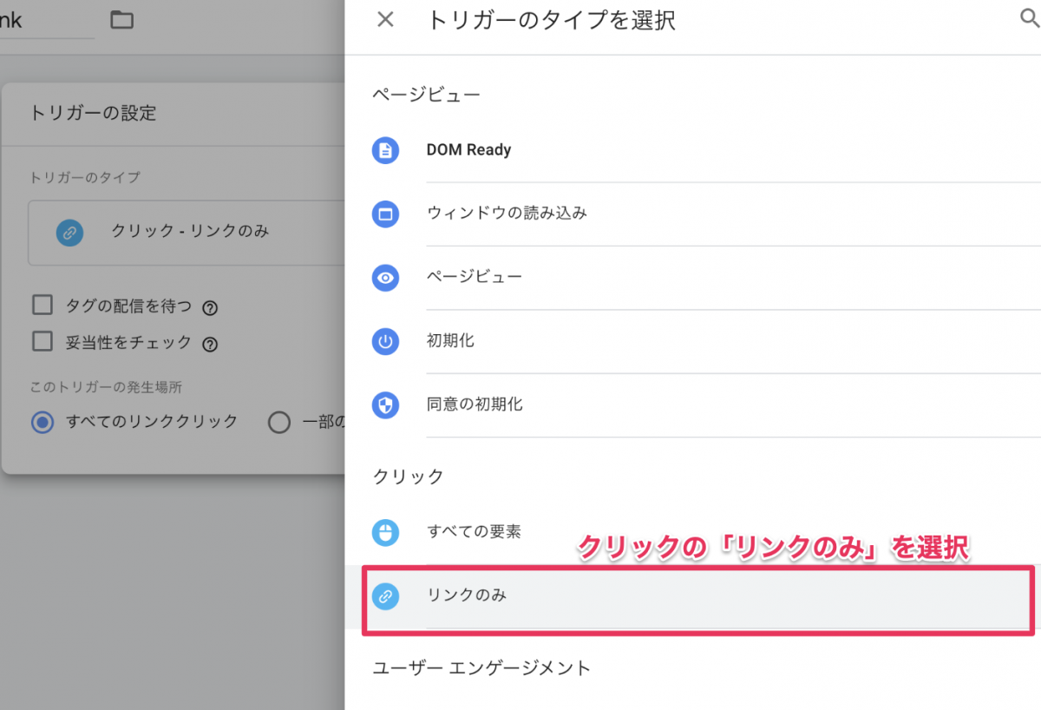The width and height of the screenshot is (1041, 710).
Task: Click the link-only chain icon in list
Action: 385,596
